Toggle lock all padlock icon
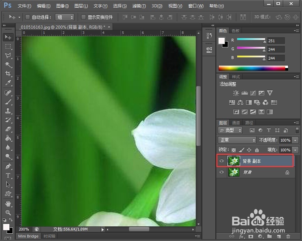This screenshot has width=302, height=241. coord(257,150)
